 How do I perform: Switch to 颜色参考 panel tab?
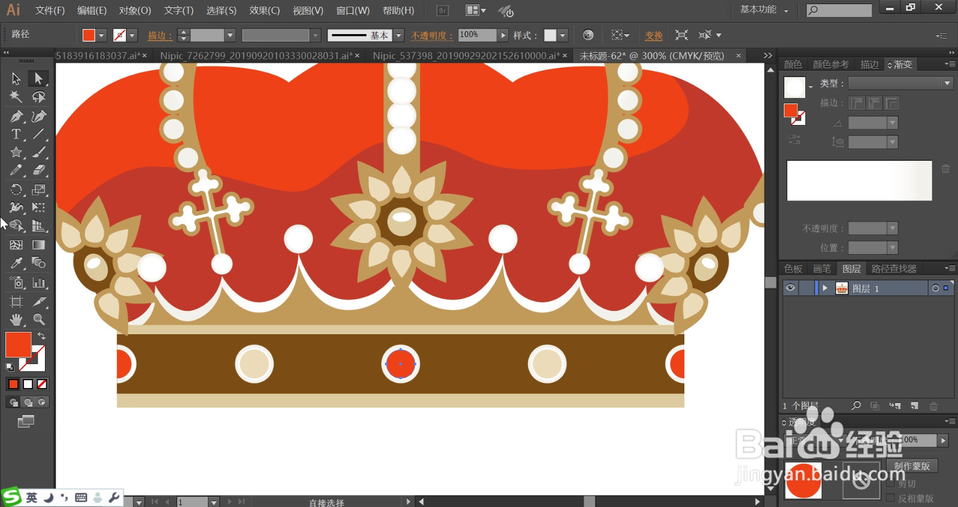[x=830, y=65]
